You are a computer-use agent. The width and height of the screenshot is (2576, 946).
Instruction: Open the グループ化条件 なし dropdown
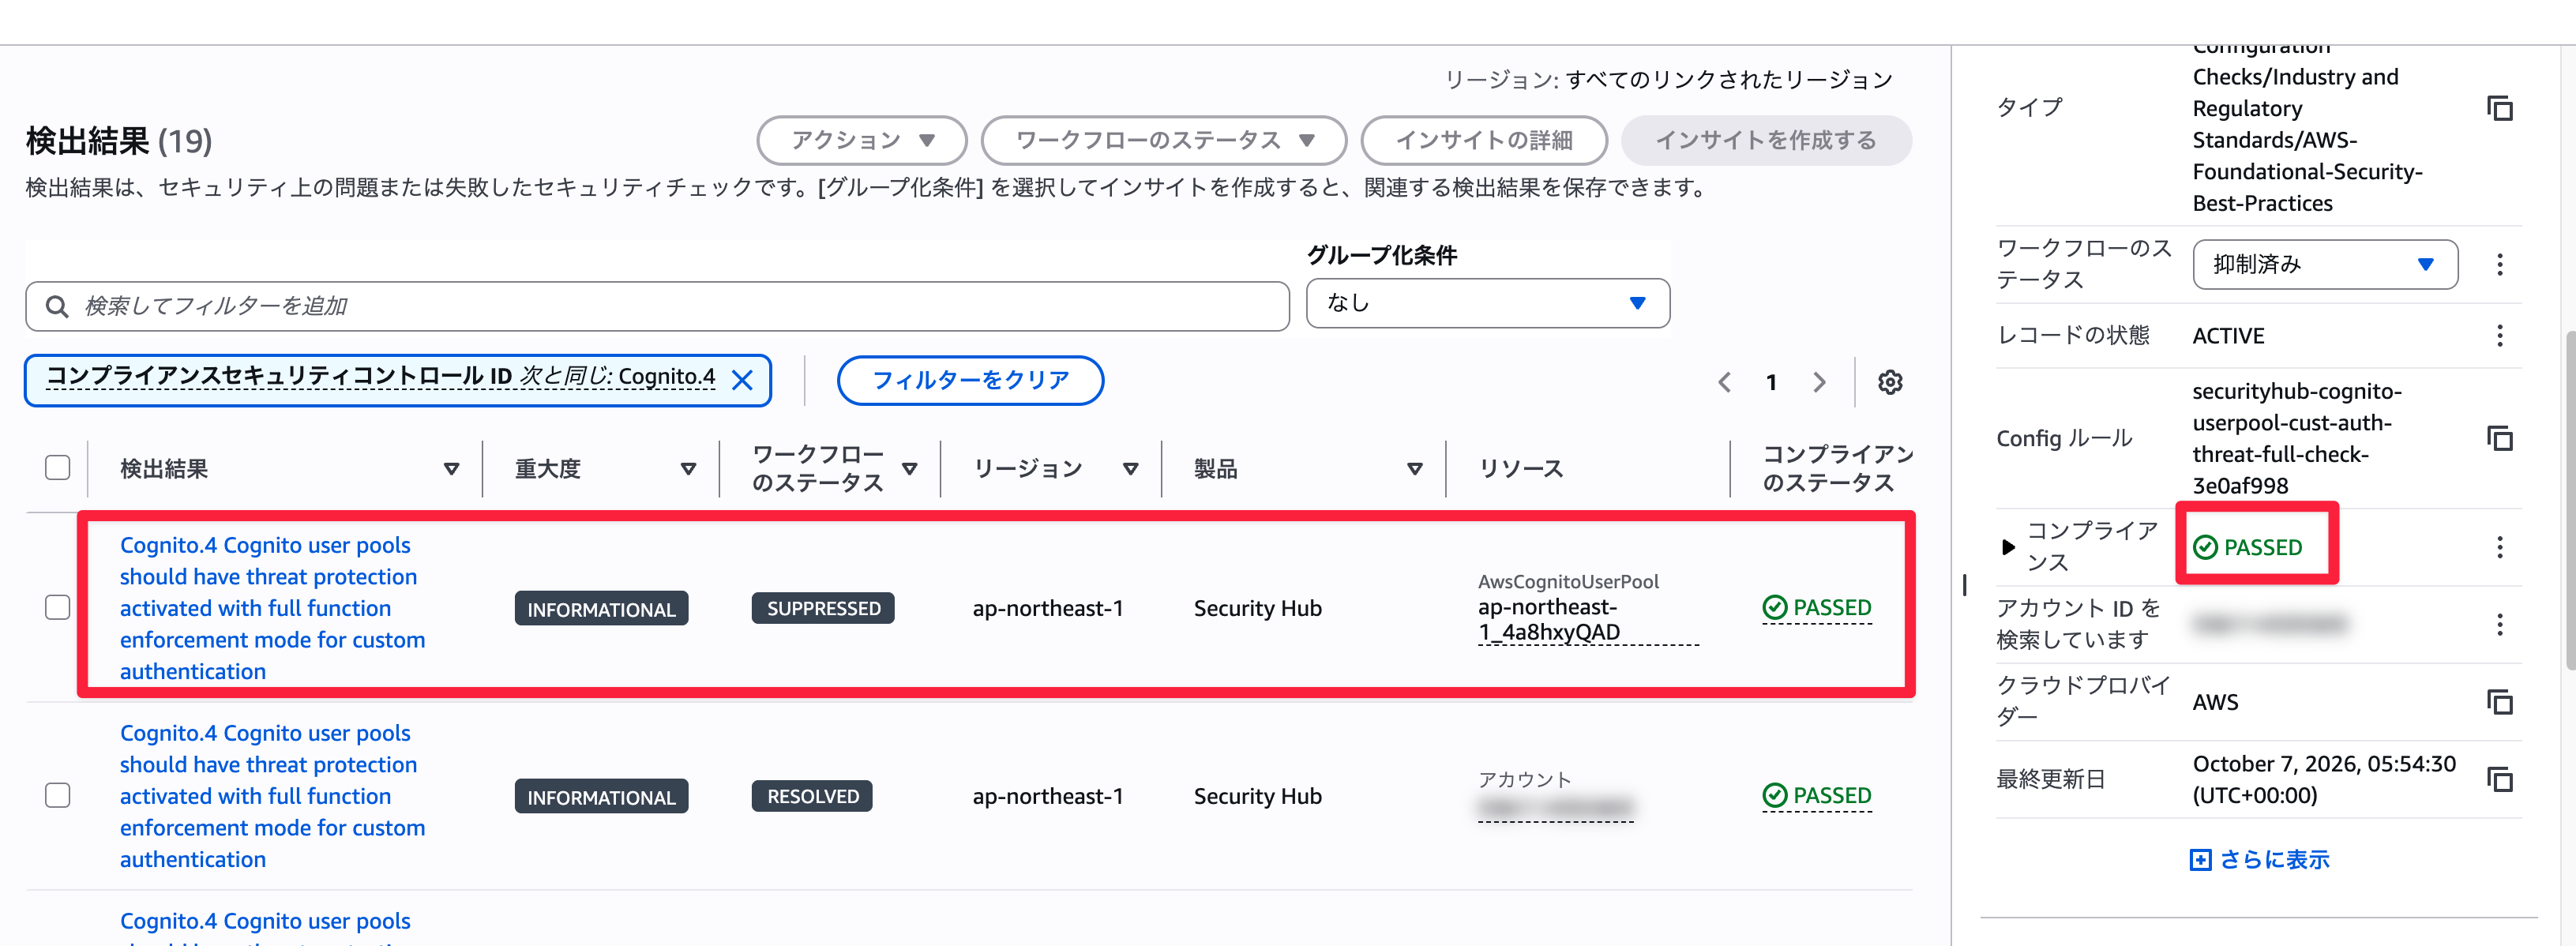click(1487, 303)
